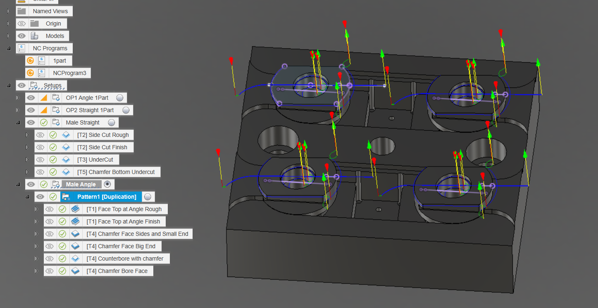Expand the Named Views folder

pos(8,11)
